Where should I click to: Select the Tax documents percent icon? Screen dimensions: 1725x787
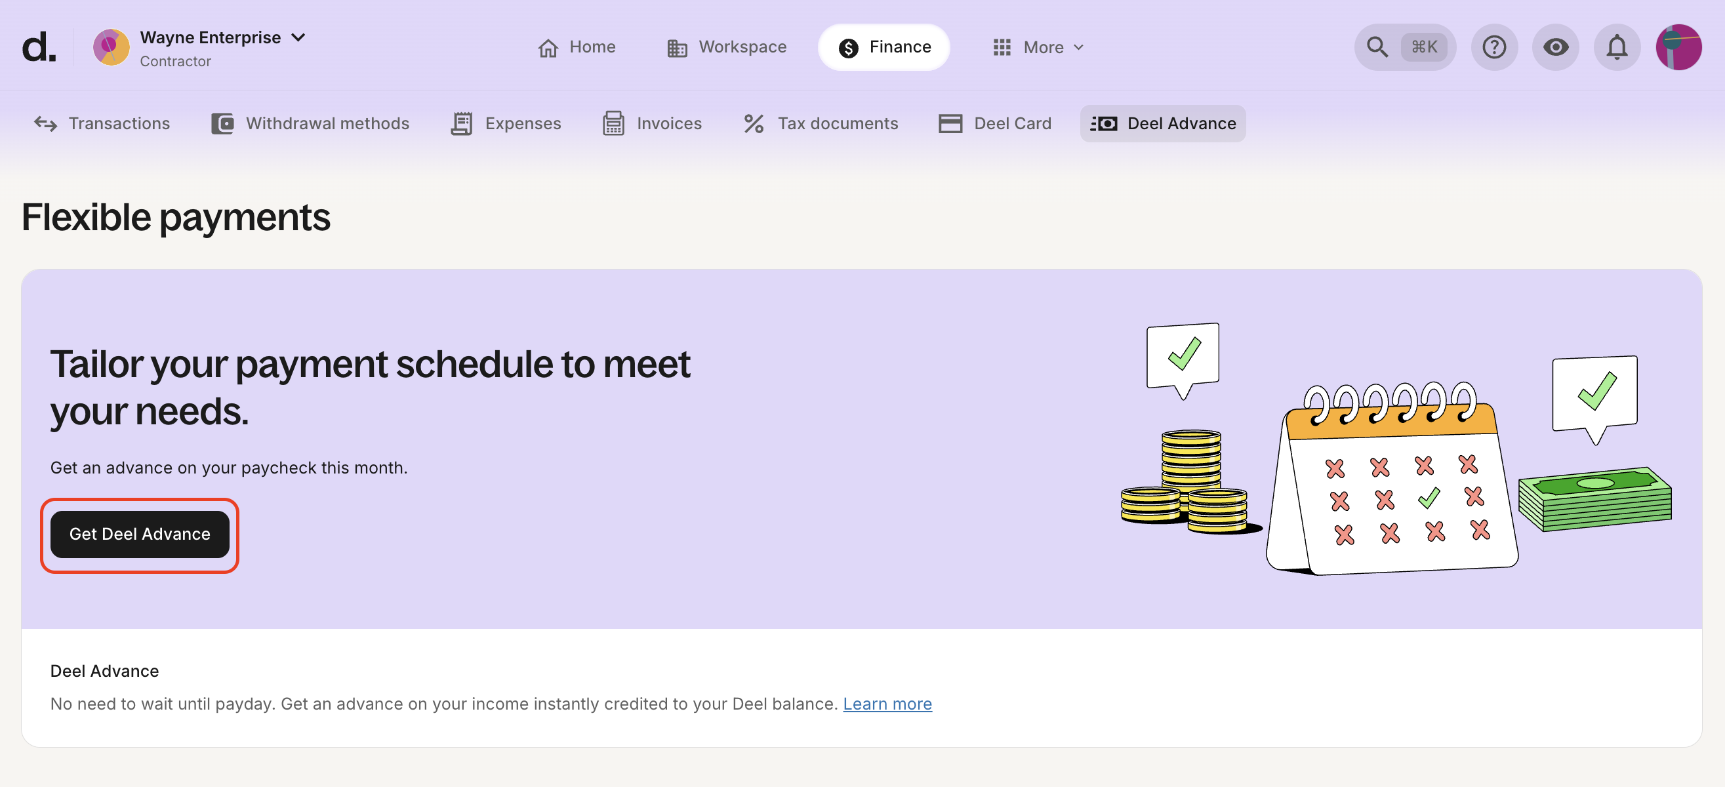[754, 123]
